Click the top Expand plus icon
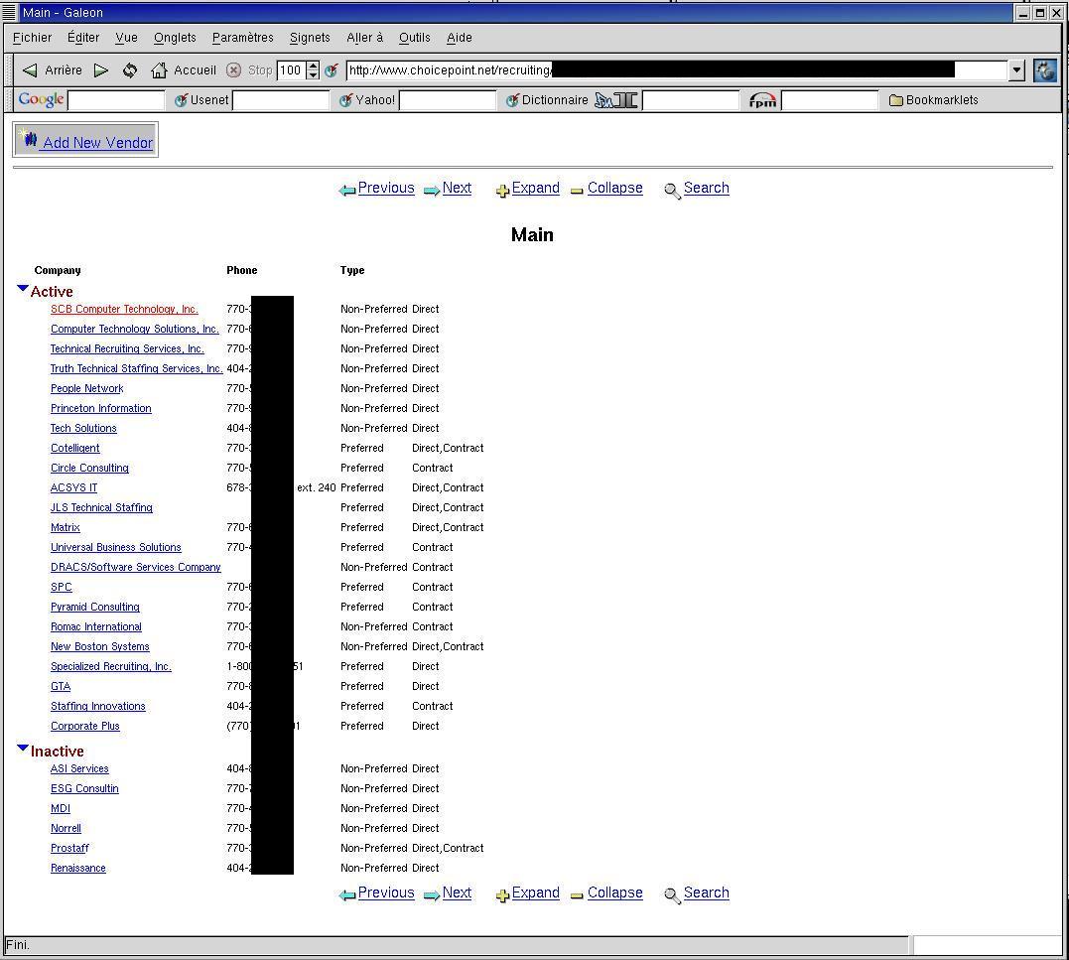Viewport: 1069px width, 960px height. [503, 191]
